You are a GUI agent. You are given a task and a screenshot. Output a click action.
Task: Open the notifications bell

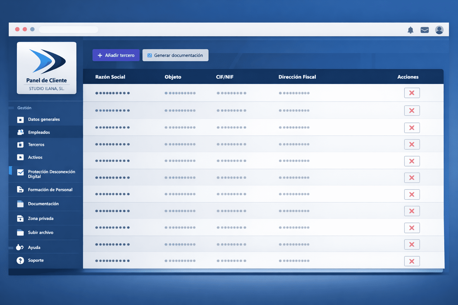(411, 30)
